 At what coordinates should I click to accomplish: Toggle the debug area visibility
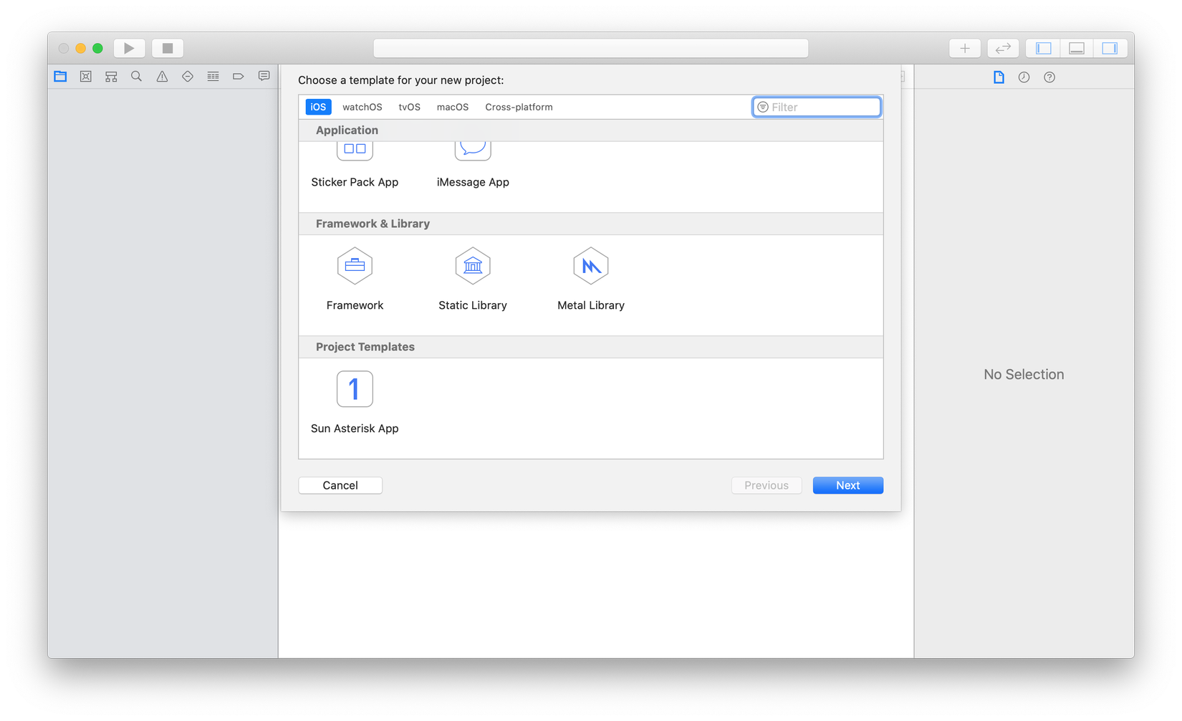tap(1076, 48)
